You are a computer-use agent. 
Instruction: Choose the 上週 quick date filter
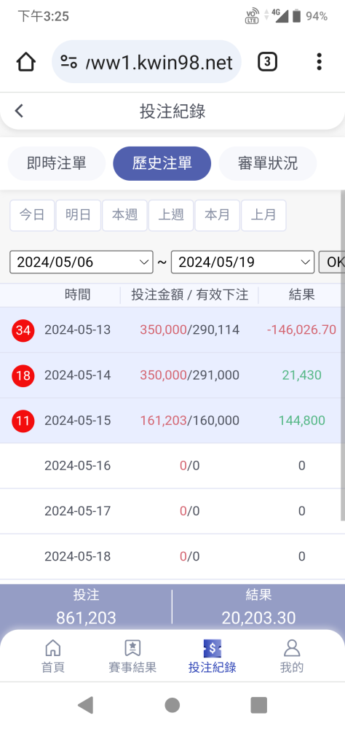171,215
